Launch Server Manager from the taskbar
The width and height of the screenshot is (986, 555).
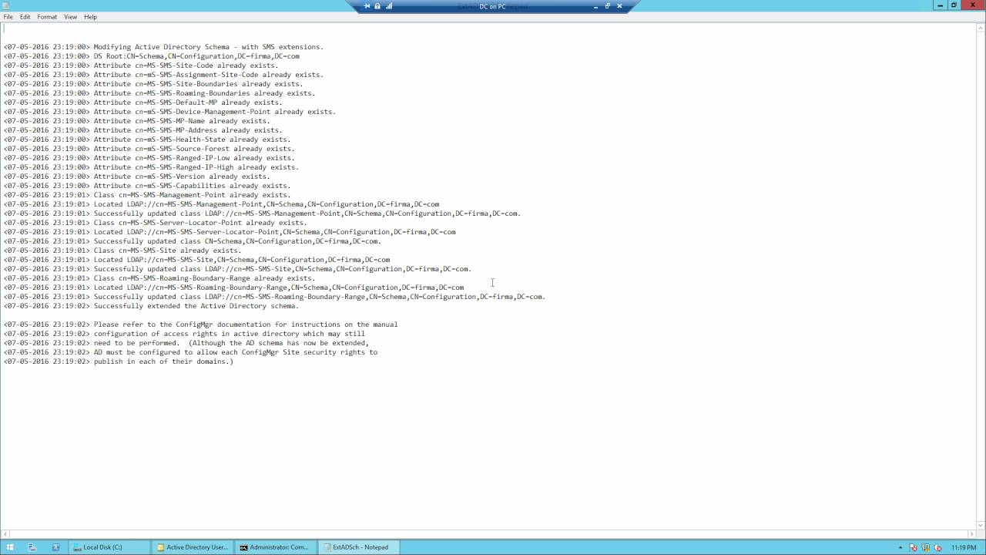pos(32,547)
